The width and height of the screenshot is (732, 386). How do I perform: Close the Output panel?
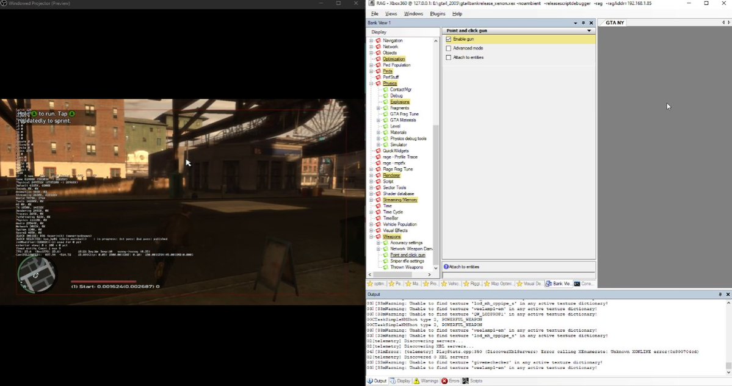click(728, 294)
